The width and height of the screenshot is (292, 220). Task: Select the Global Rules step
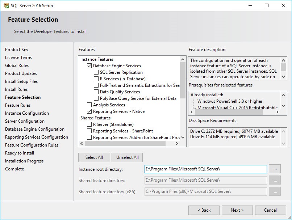pyautogui.click(x=17, y=65)
